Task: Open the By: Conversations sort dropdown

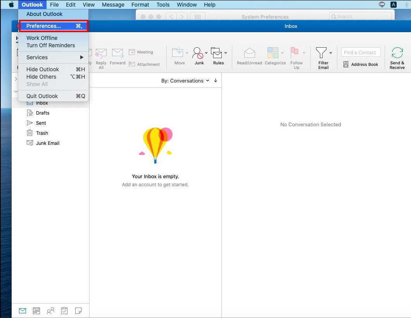Action: tap(186, 81)
